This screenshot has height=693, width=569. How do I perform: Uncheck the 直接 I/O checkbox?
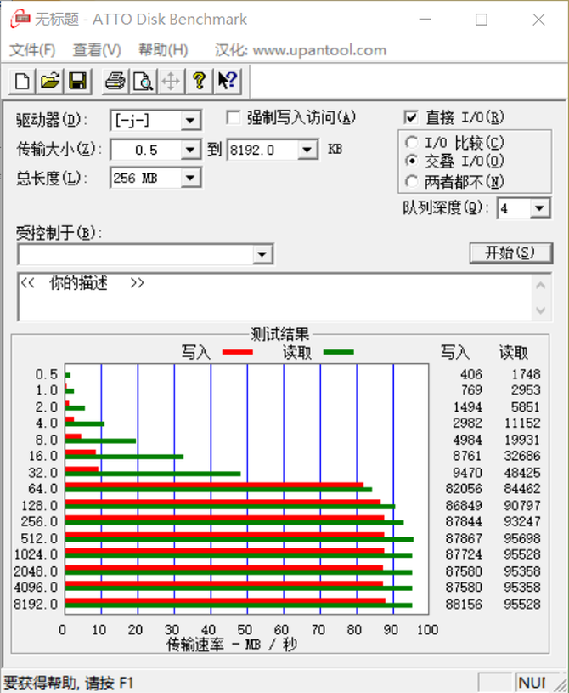[411, 117]
